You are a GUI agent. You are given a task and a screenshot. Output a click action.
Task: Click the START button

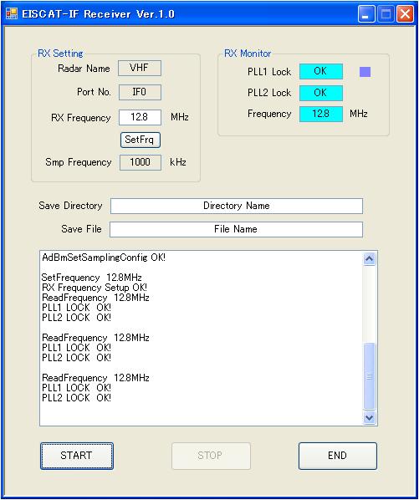(77, 456)
